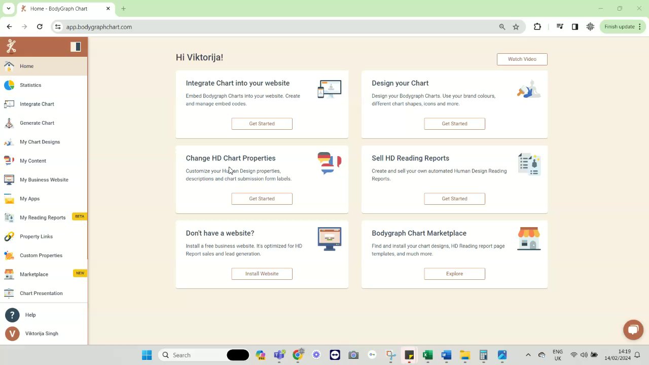Open Word from the taskbar
The height and width of the screenshot is (365, 649).
[446, 355]
